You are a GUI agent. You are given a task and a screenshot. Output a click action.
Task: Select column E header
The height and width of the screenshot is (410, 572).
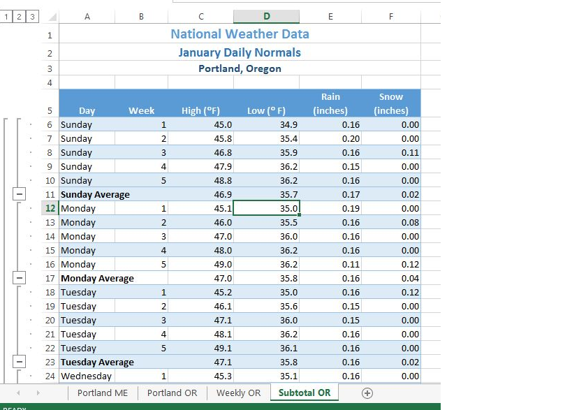point(330,17)
